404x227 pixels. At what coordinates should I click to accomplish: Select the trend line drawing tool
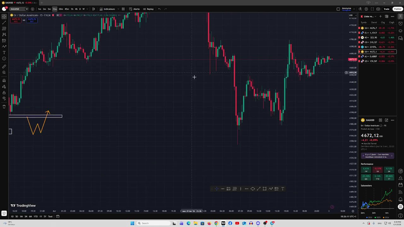point(4,22)
